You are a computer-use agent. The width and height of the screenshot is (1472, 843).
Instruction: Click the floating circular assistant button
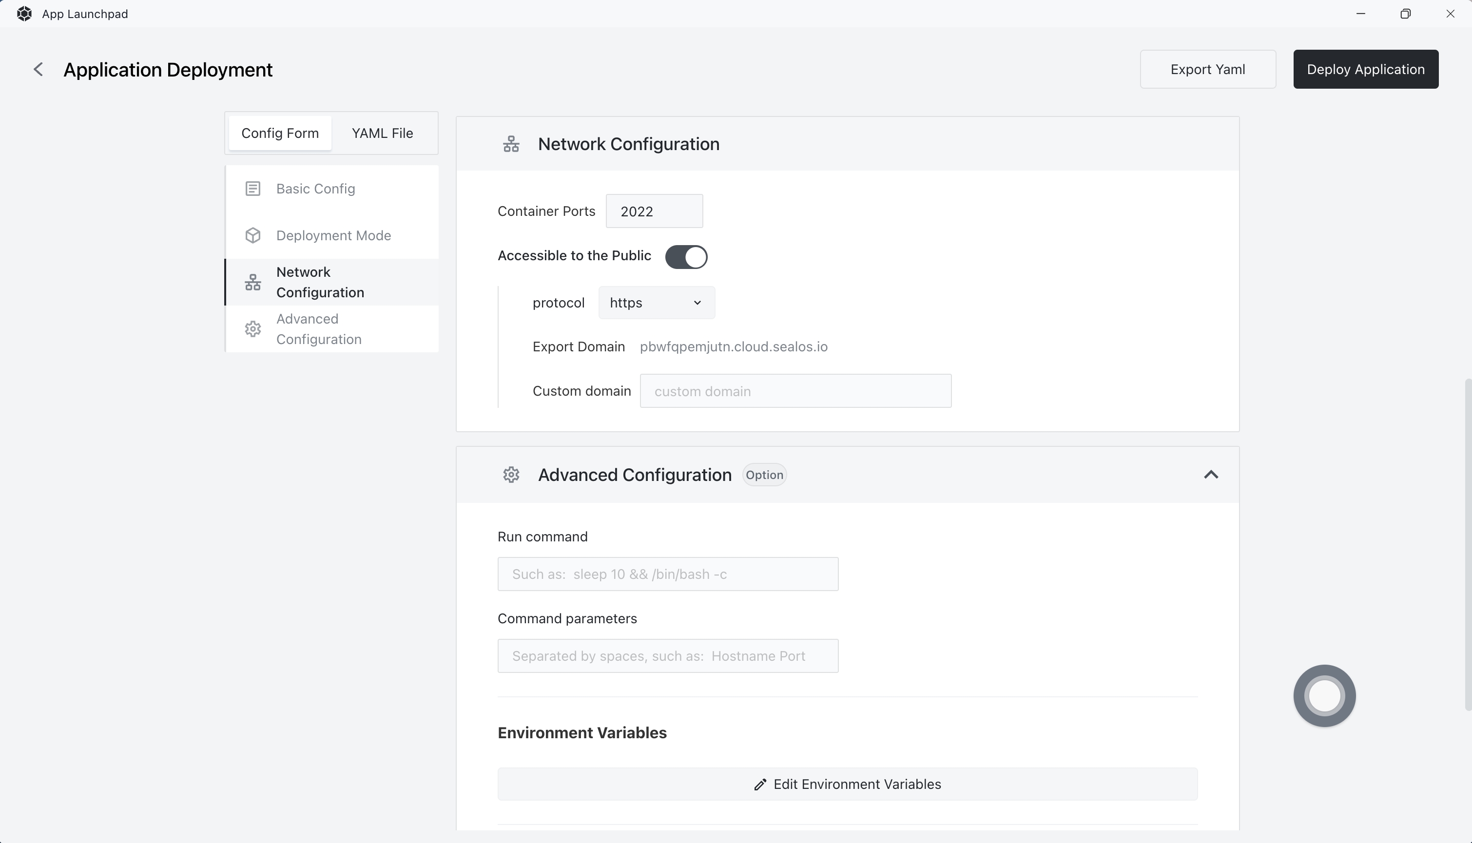click(x=1324, y=695)
